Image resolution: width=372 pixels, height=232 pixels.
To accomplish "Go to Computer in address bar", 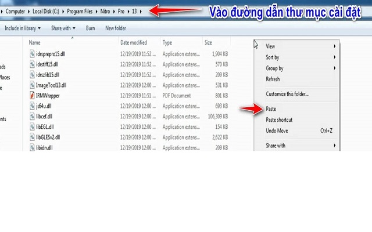I will pos(15,11).
